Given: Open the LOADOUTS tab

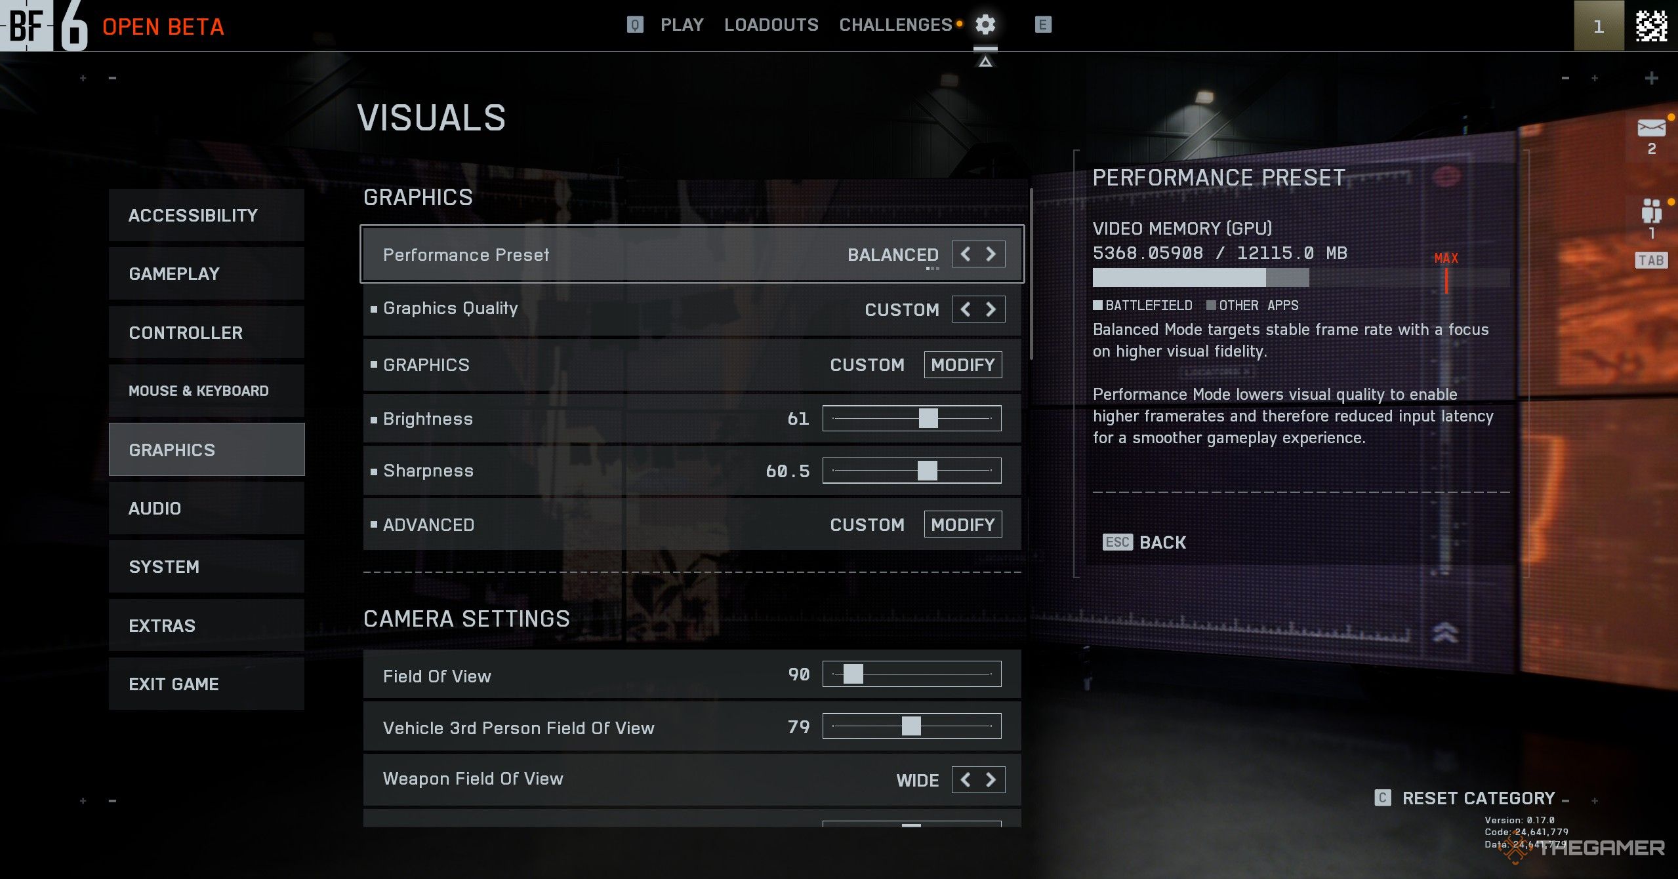Looking at the screenshot, I should pyautogui.click(x=771, y=25).
